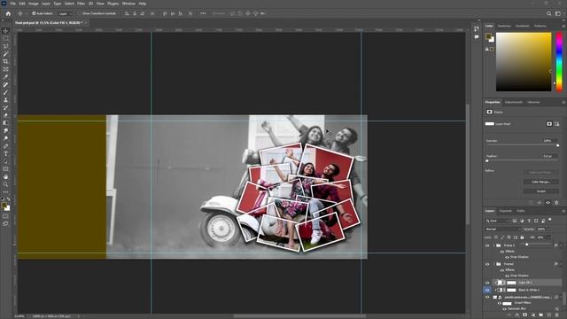The width and height of the screenshot is (567, 319).
Task: Select the Lasso tool
Action: pyautogui.click(x=5, y=46)
